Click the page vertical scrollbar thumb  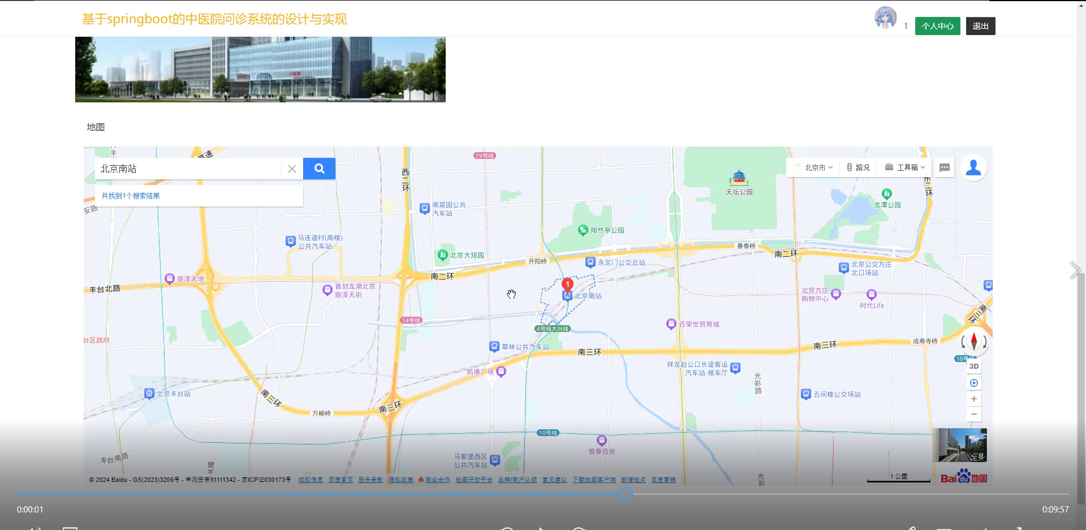[1081, 388]
